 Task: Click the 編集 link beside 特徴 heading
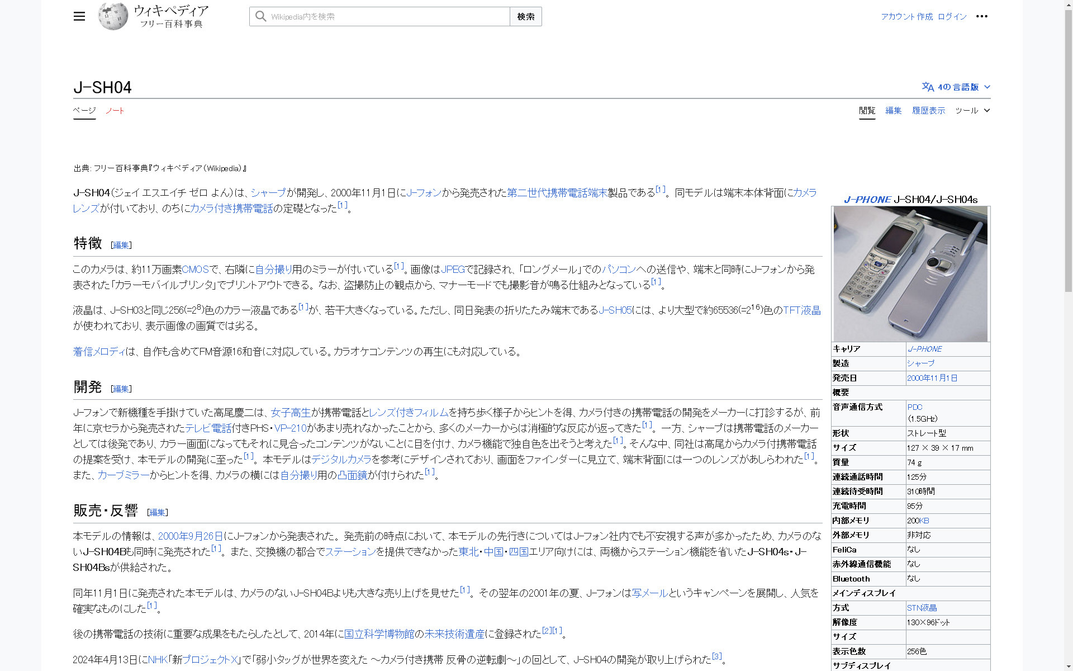point(121,245)
